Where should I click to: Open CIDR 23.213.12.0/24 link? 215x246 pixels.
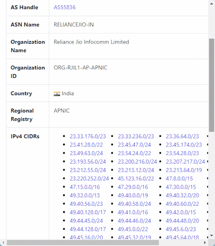(x=136, y=170)
